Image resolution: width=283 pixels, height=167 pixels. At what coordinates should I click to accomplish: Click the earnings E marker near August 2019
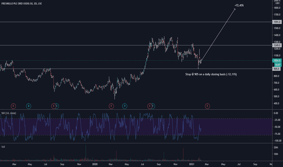pyautogui.click(x=54, y=106)
